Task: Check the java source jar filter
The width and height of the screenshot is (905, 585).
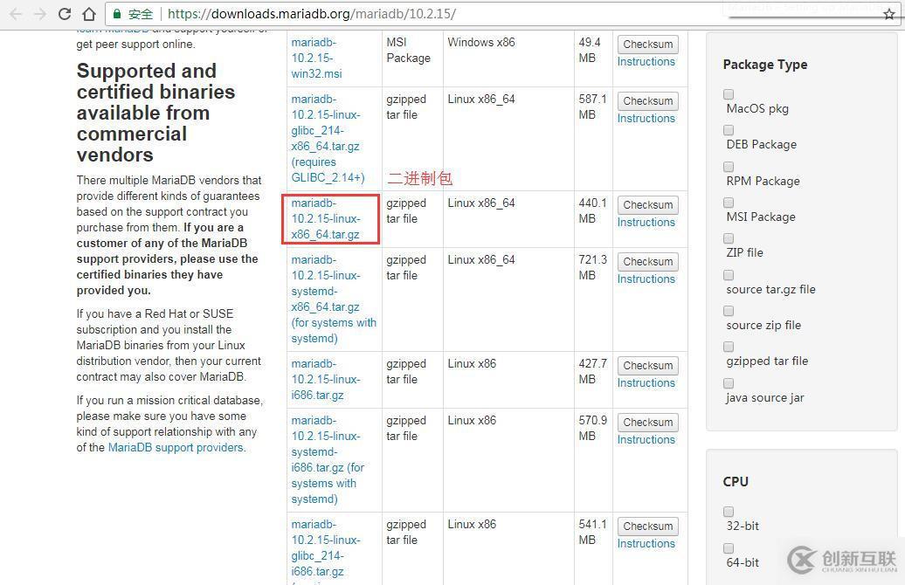Action: 729,383
